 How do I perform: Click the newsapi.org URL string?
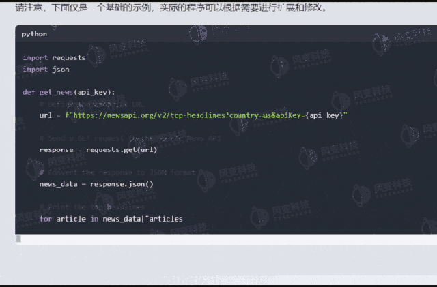click(x=206, y=115)
